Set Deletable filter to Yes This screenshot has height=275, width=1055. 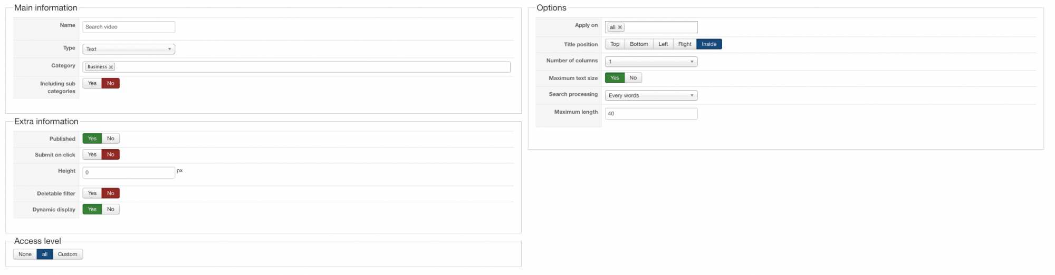pyautogui.click(x=92, y=193)
